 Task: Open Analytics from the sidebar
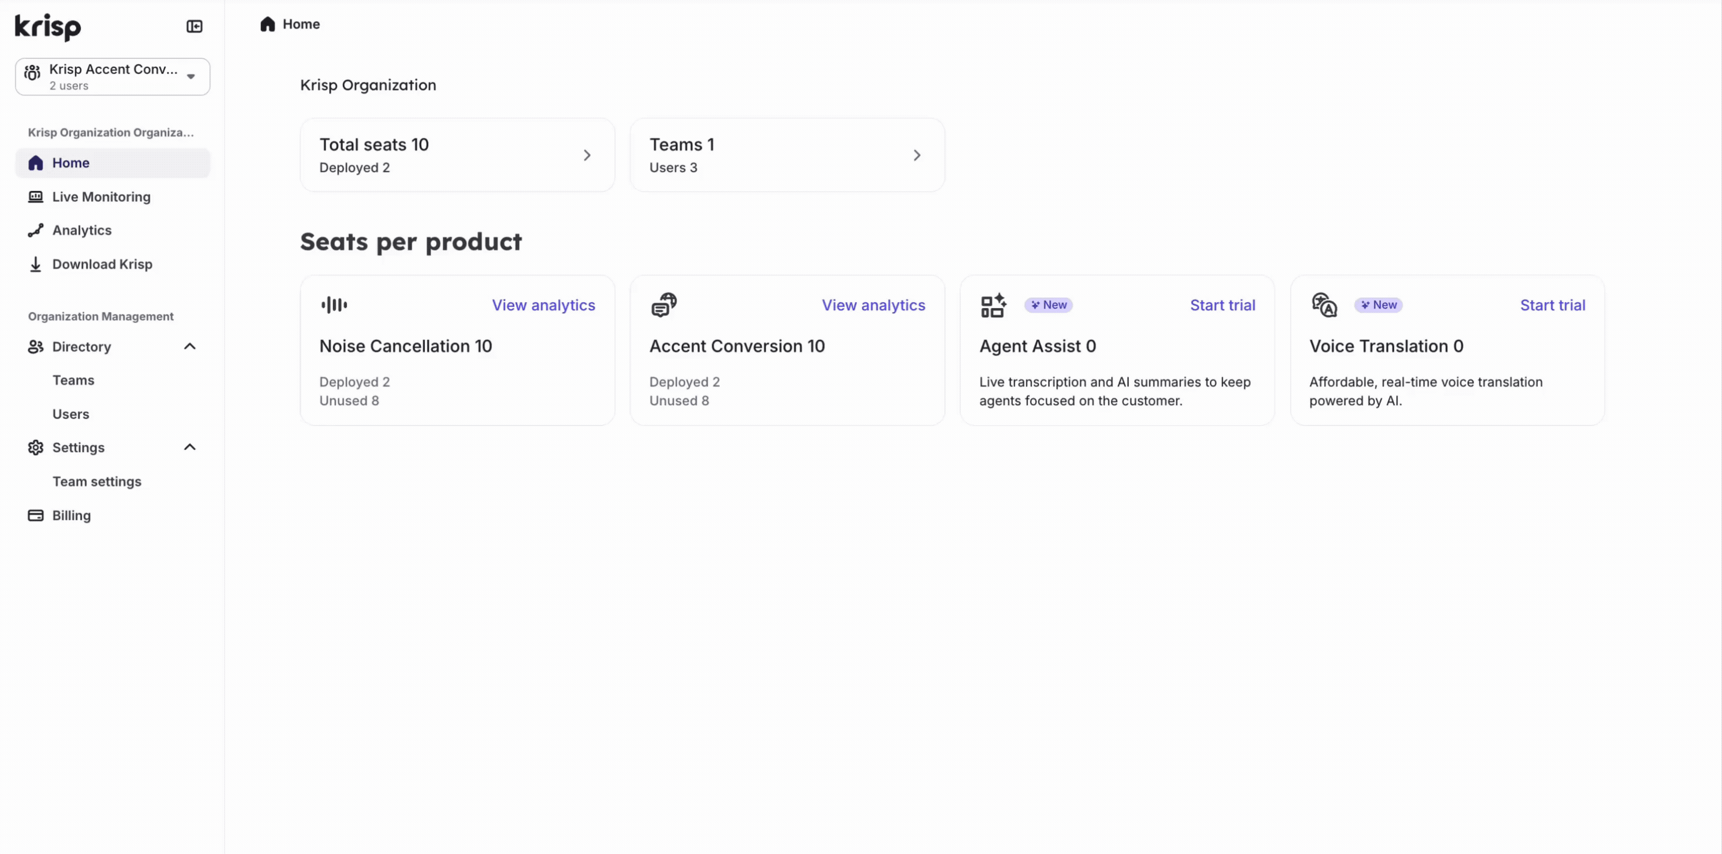81,231
